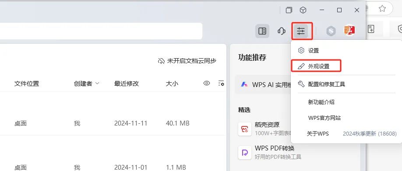Minimize the WPS window
Screen dimensions: 402x171
click(x=322, y=10)
